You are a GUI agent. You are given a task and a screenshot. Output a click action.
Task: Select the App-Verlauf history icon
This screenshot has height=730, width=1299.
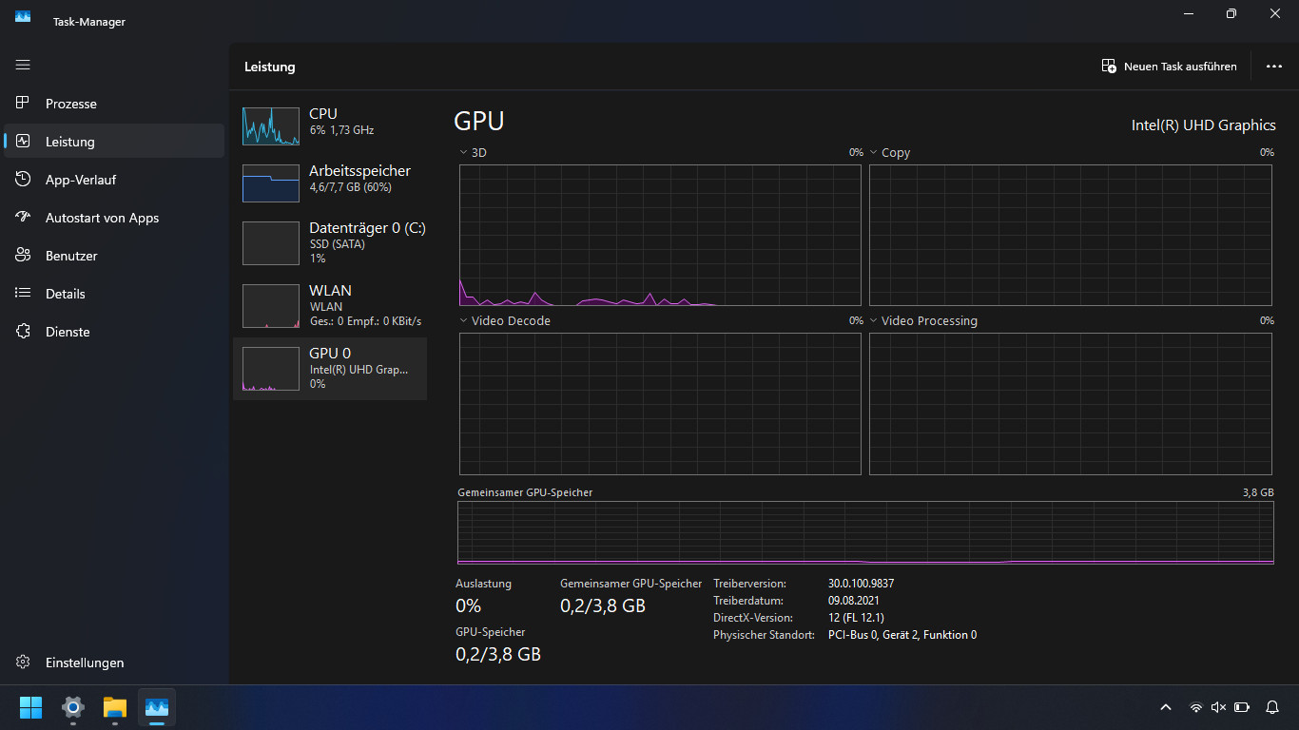(23, 179)
